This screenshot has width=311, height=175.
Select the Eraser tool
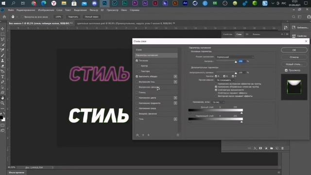click(x=2, y=66)
